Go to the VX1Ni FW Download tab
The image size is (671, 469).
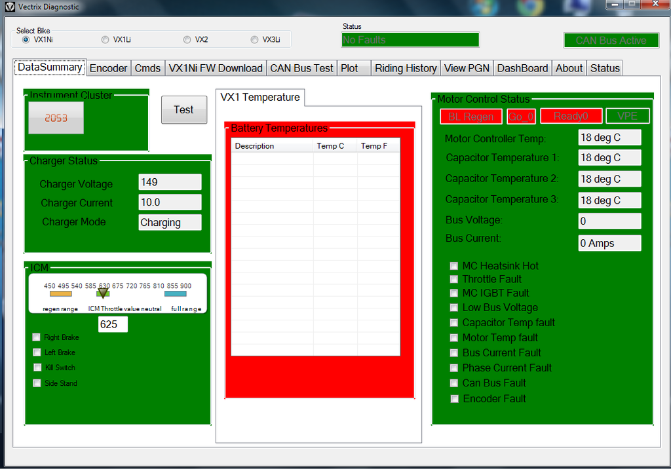[x=215, y=69]
